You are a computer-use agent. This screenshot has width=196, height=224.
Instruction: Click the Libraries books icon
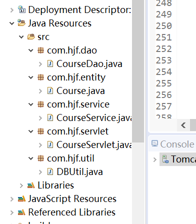[x=31, y=185]
